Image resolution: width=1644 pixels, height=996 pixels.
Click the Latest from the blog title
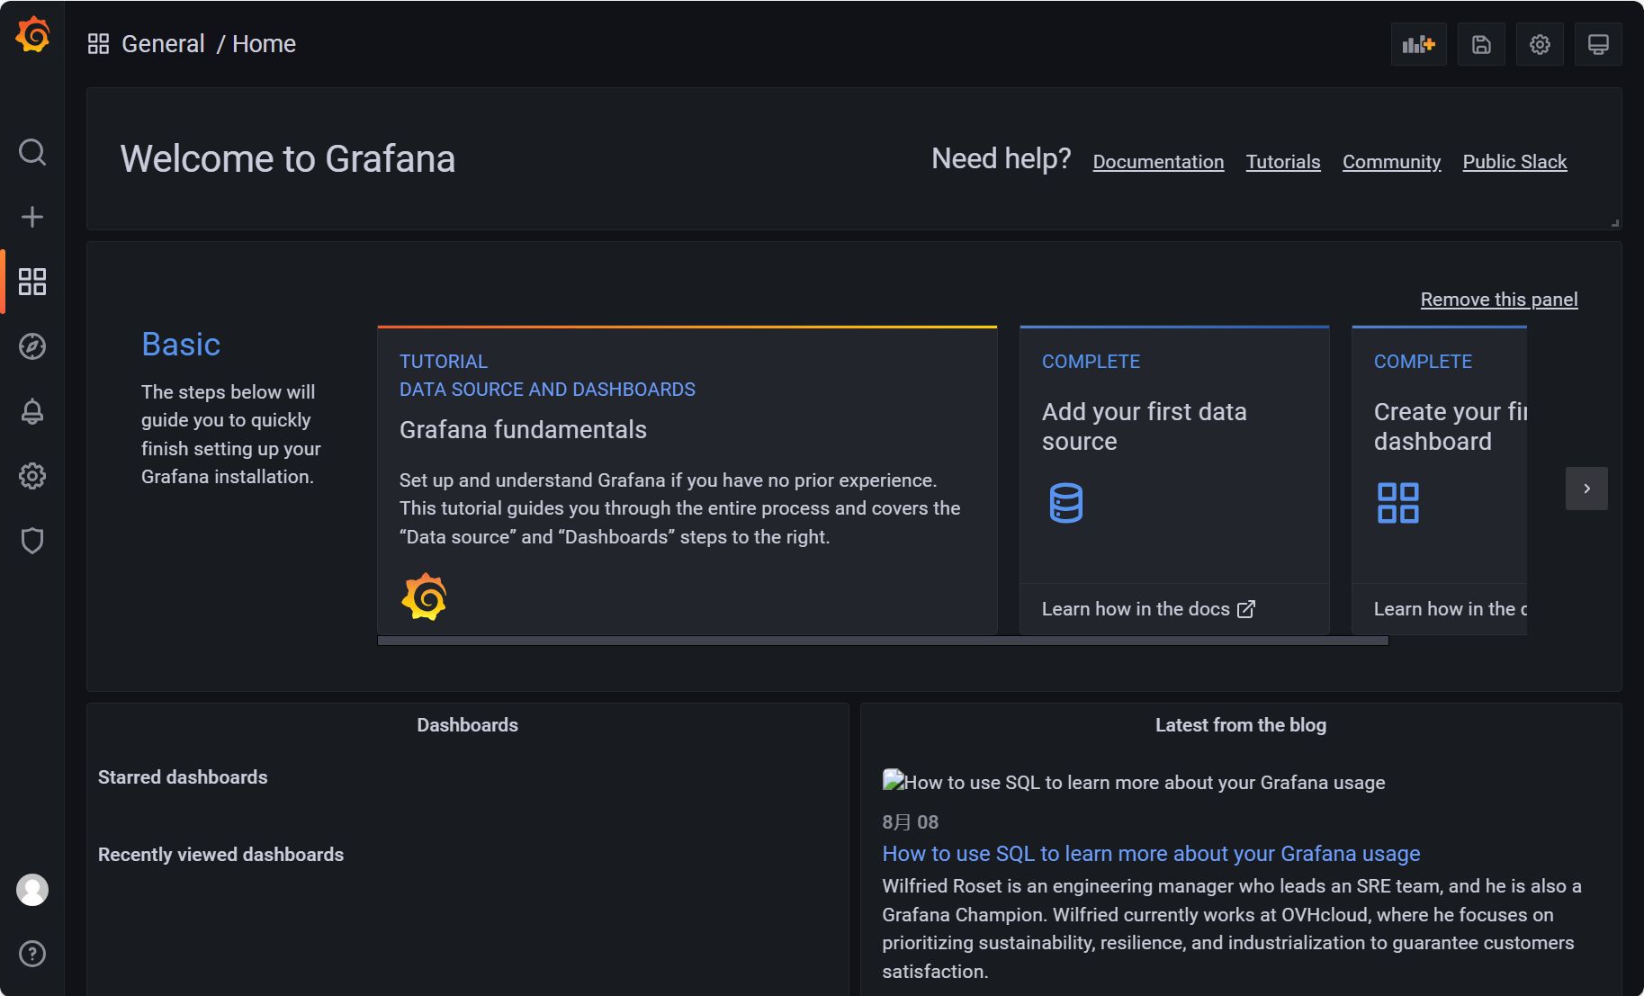click(1241, 725)
